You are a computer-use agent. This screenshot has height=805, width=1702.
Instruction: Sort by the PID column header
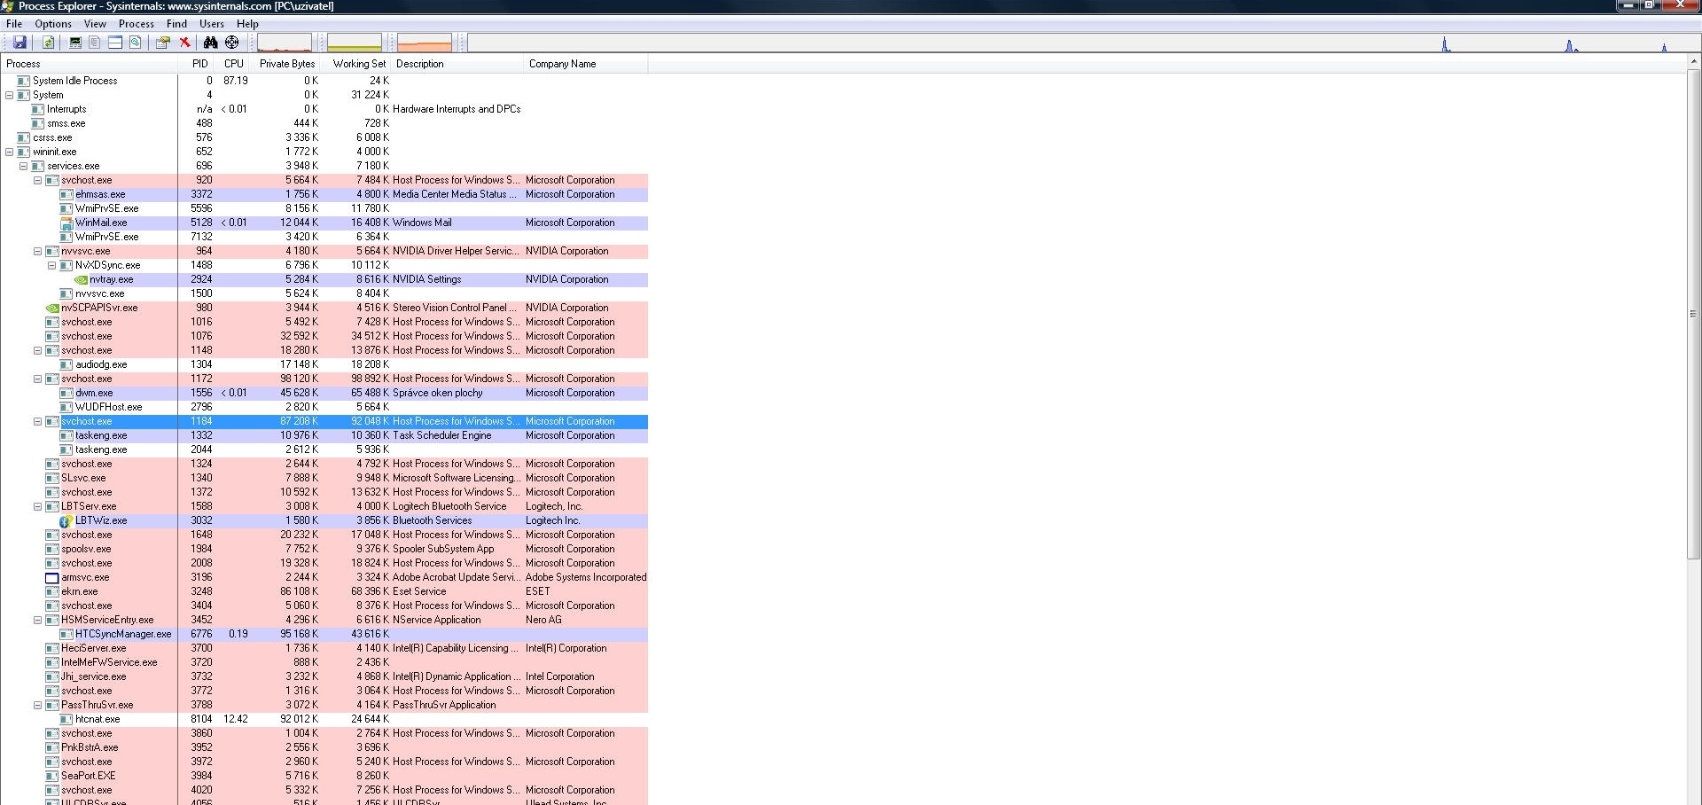pos(197,64)
